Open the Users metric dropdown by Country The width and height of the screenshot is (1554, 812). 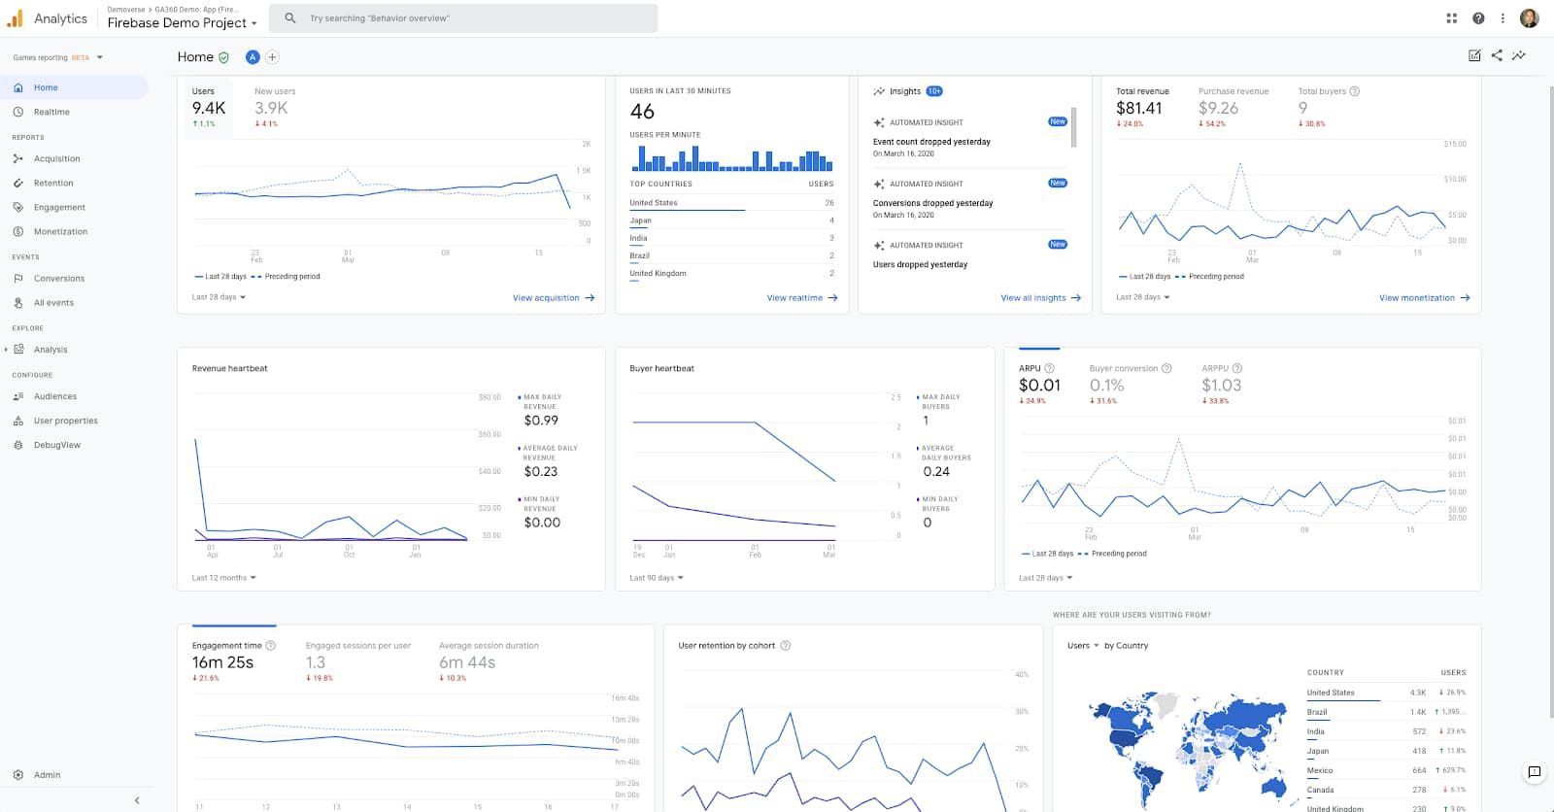(x=1083, y=645)
